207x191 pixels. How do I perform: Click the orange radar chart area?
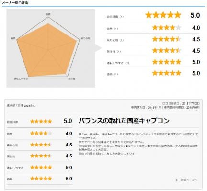click(46, 50)
